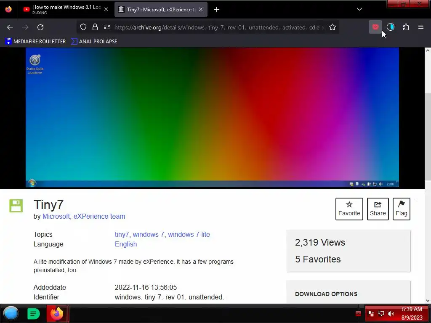The height and width of the screenshot is (323, 431).
Task: Click the small red tray icon left of the flag
Action: pos(358,314)
